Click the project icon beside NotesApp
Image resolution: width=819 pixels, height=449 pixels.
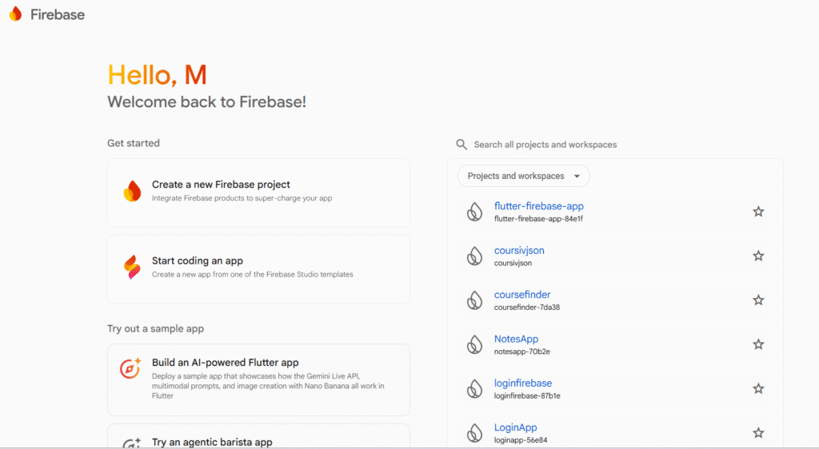tap(475, 344)
